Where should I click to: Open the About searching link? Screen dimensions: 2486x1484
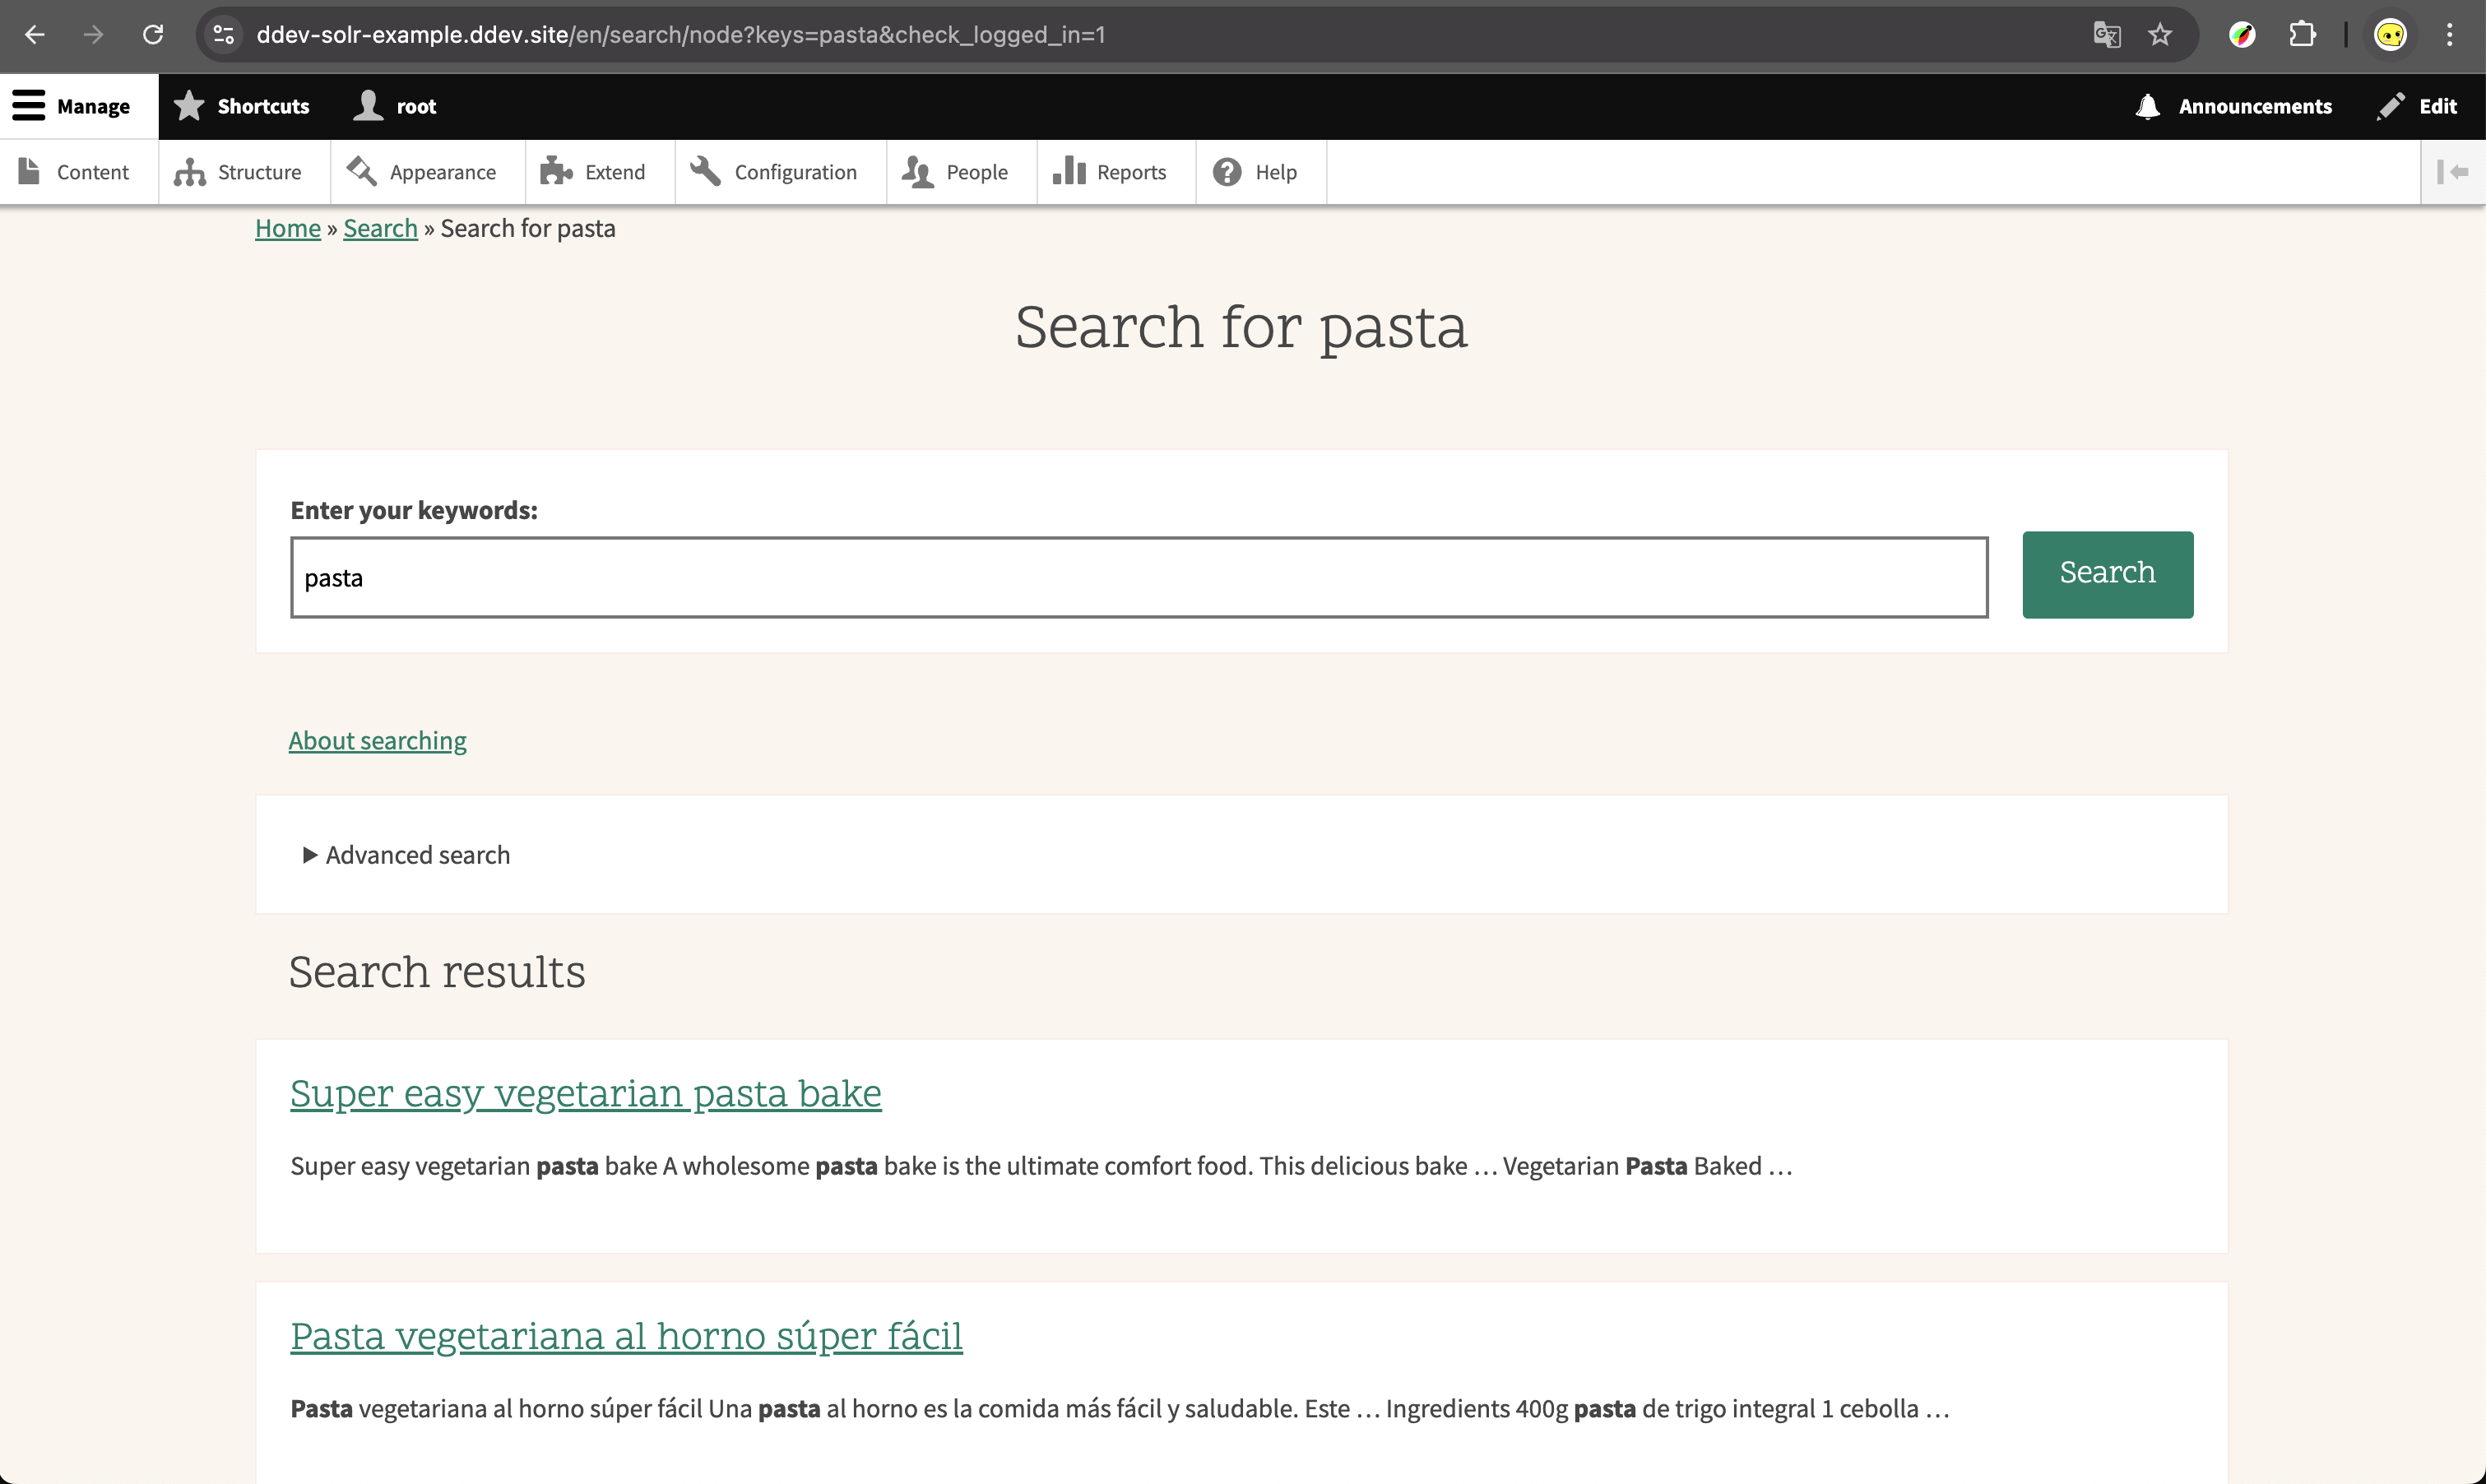pyautogui.click(x=377, y=740)
